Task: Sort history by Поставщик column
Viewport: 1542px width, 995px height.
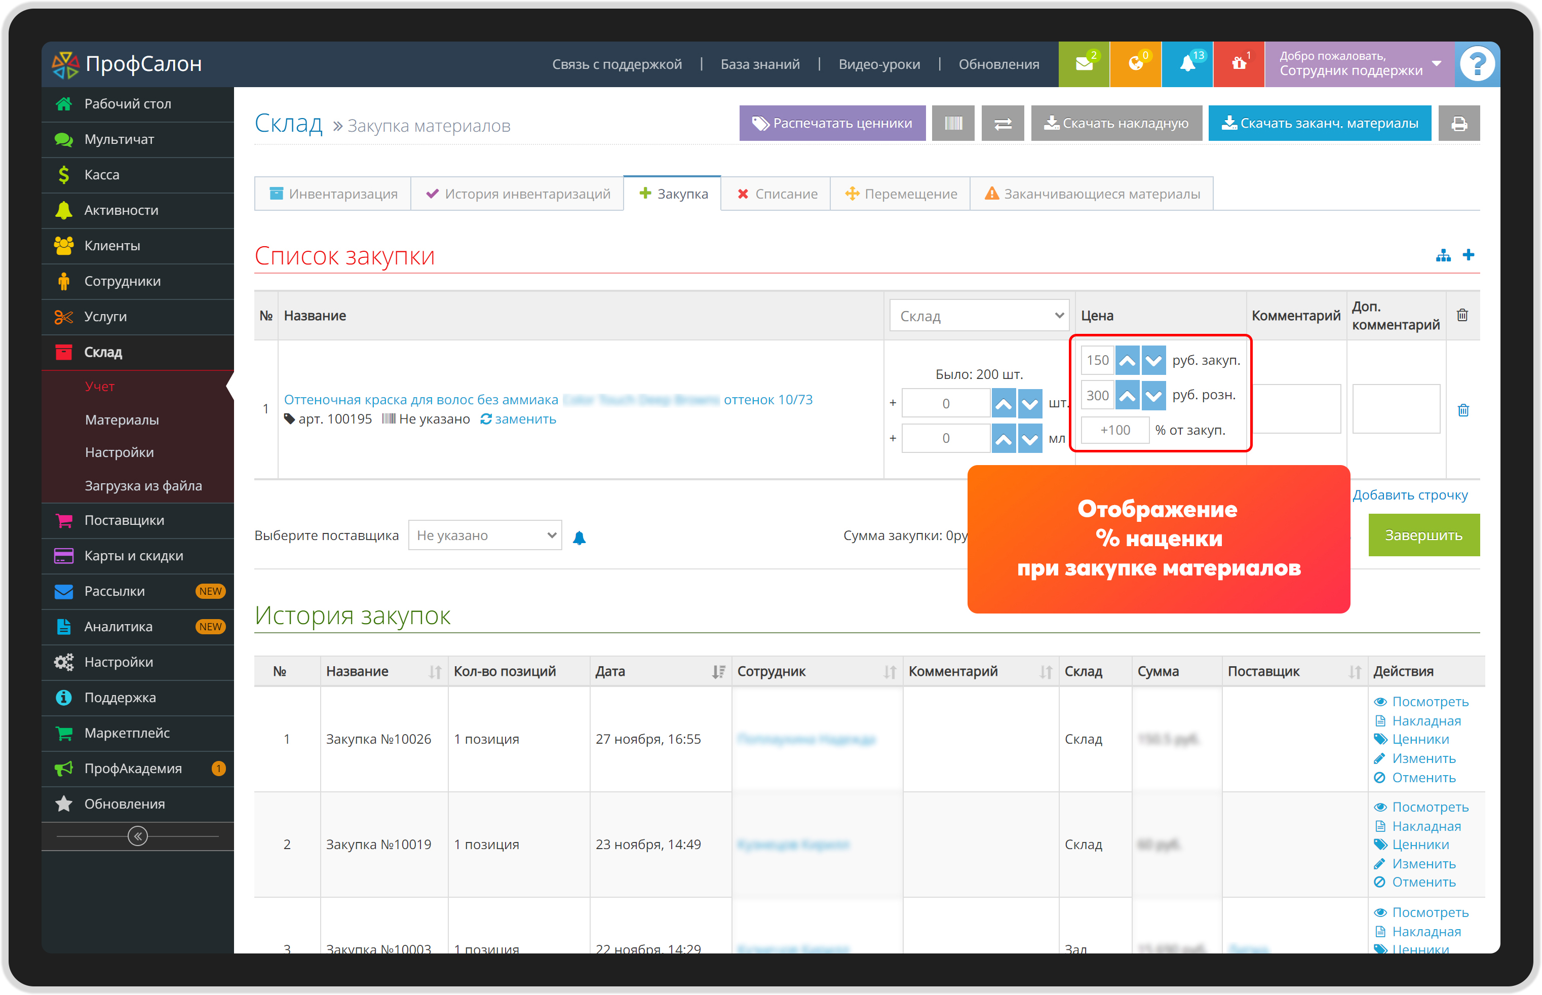Action: (x=1355, y=672)
